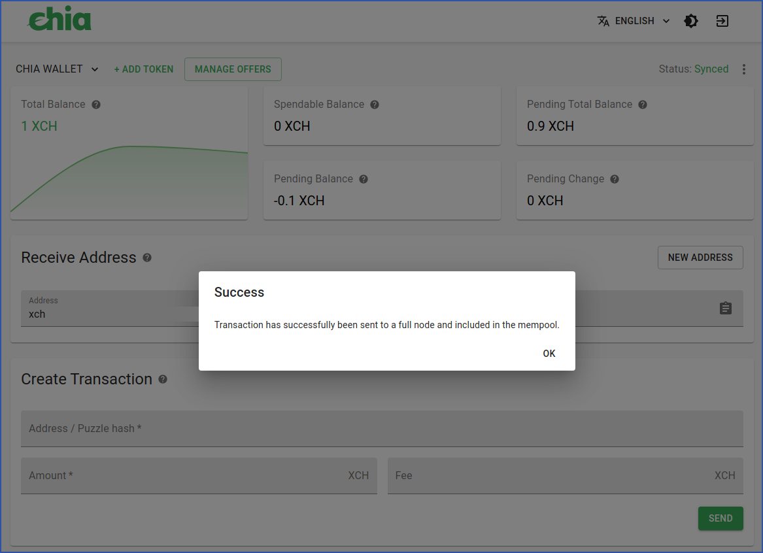Screen dimensions: 763x553
Task: Click the Chia logo
Action: pyautogui.click(x=60, y=19)
